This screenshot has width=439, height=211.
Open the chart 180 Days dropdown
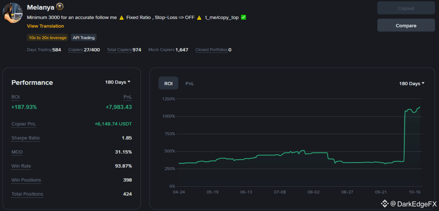412,83
